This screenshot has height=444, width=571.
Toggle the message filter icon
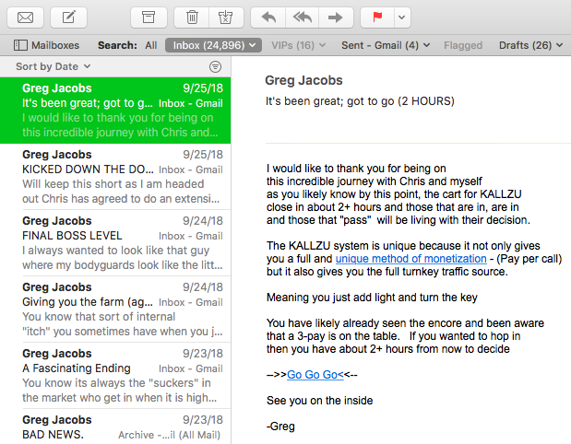[x=215, y=66]
